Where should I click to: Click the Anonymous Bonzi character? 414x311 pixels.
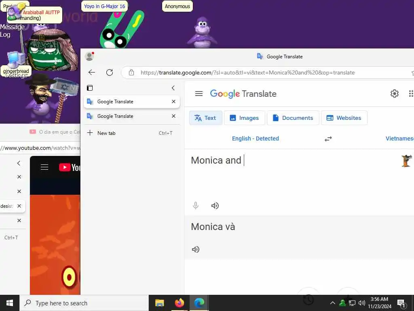pos(202,32)
